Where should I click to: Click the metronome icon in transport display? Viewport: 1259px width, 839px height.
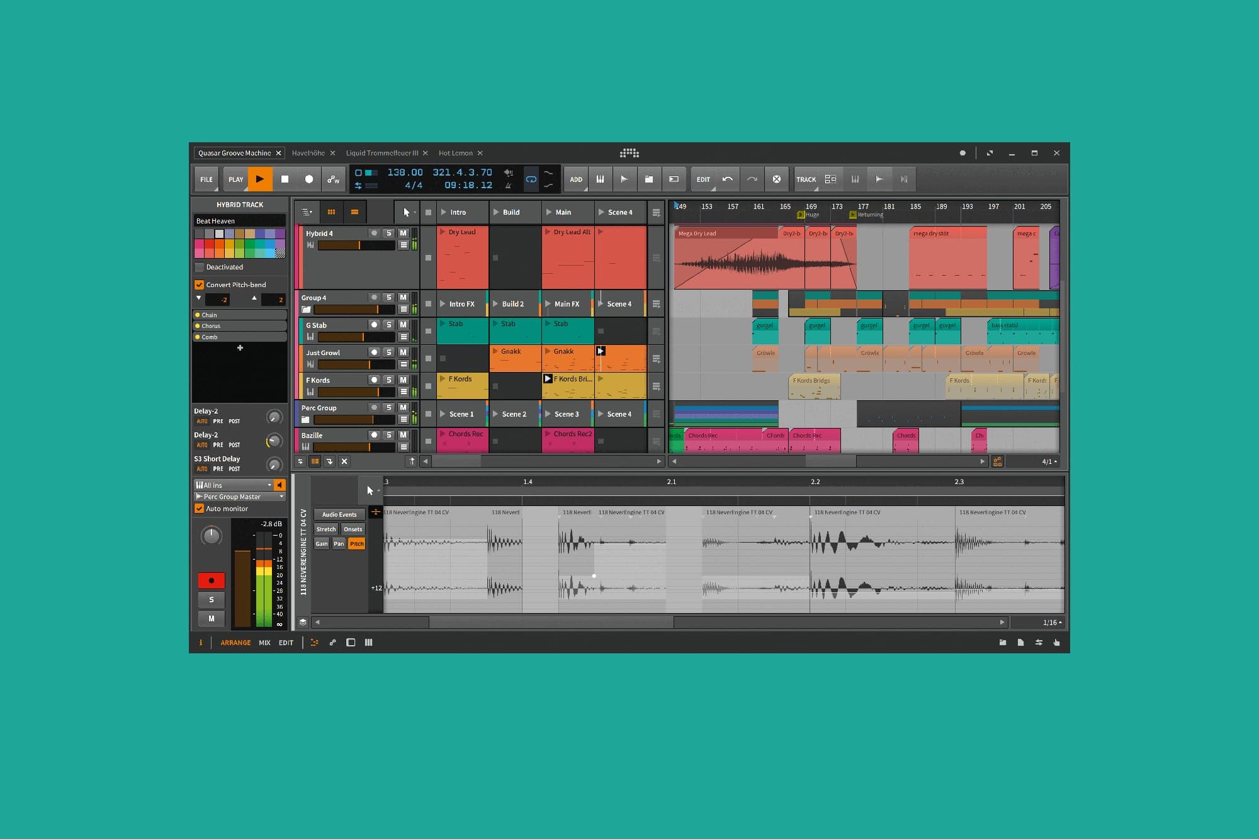tap(508, 186)
